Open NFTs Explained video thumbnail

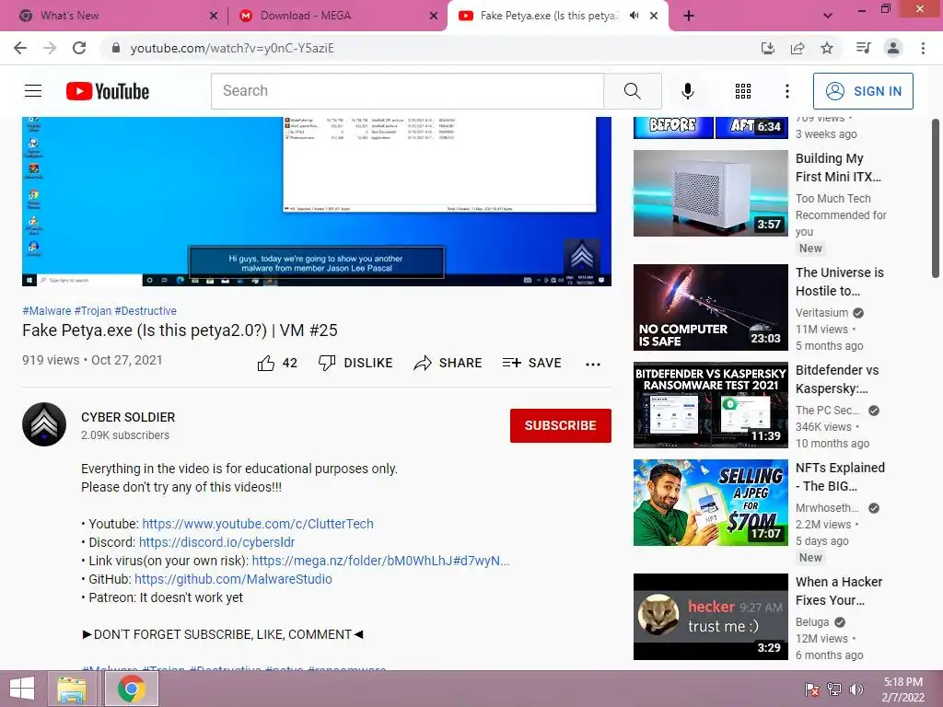pos(710,503)
